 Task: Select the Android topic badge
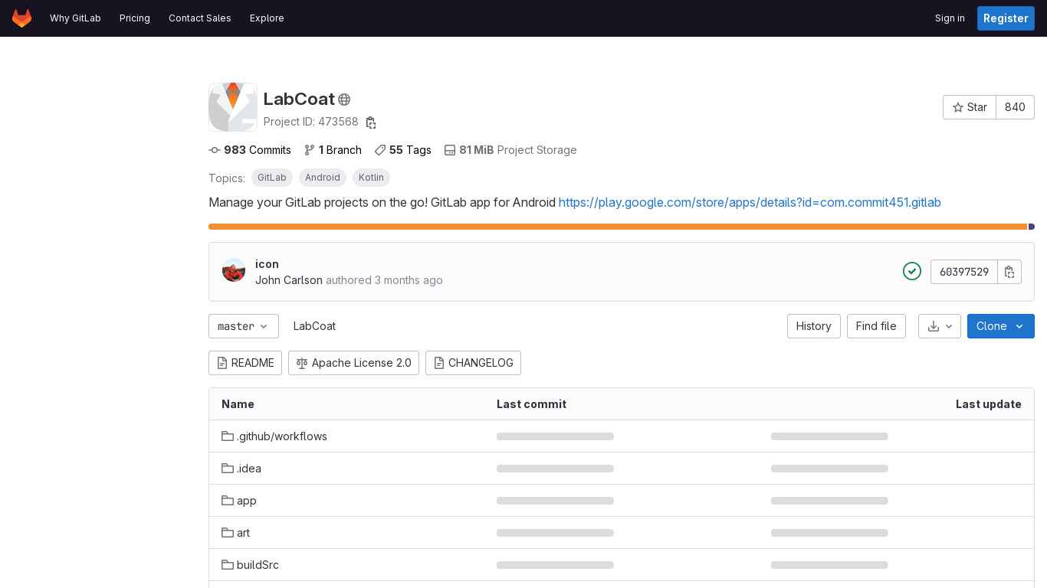coord(323,178)
